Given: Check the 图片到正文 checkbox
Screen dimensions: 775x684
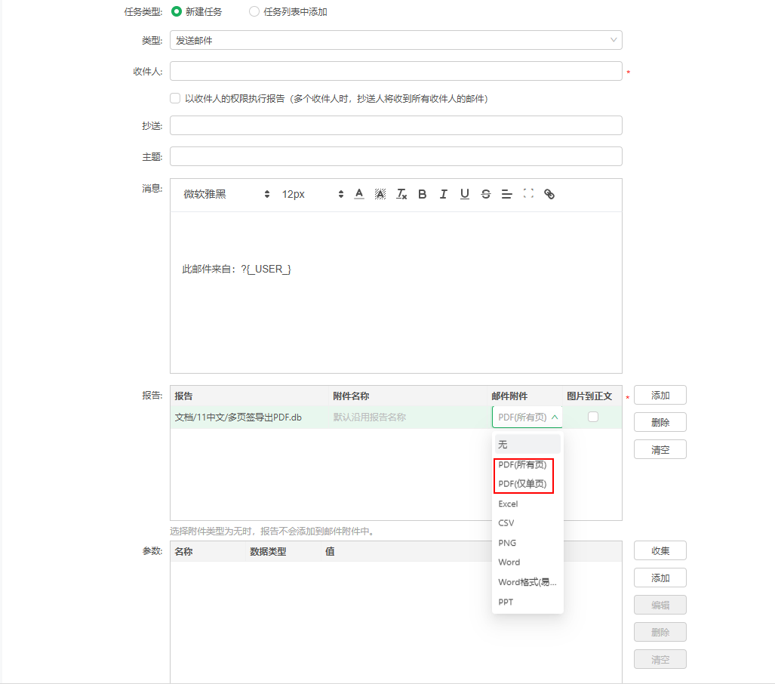Looking at the screenshot, I should (x=593, y=417).
